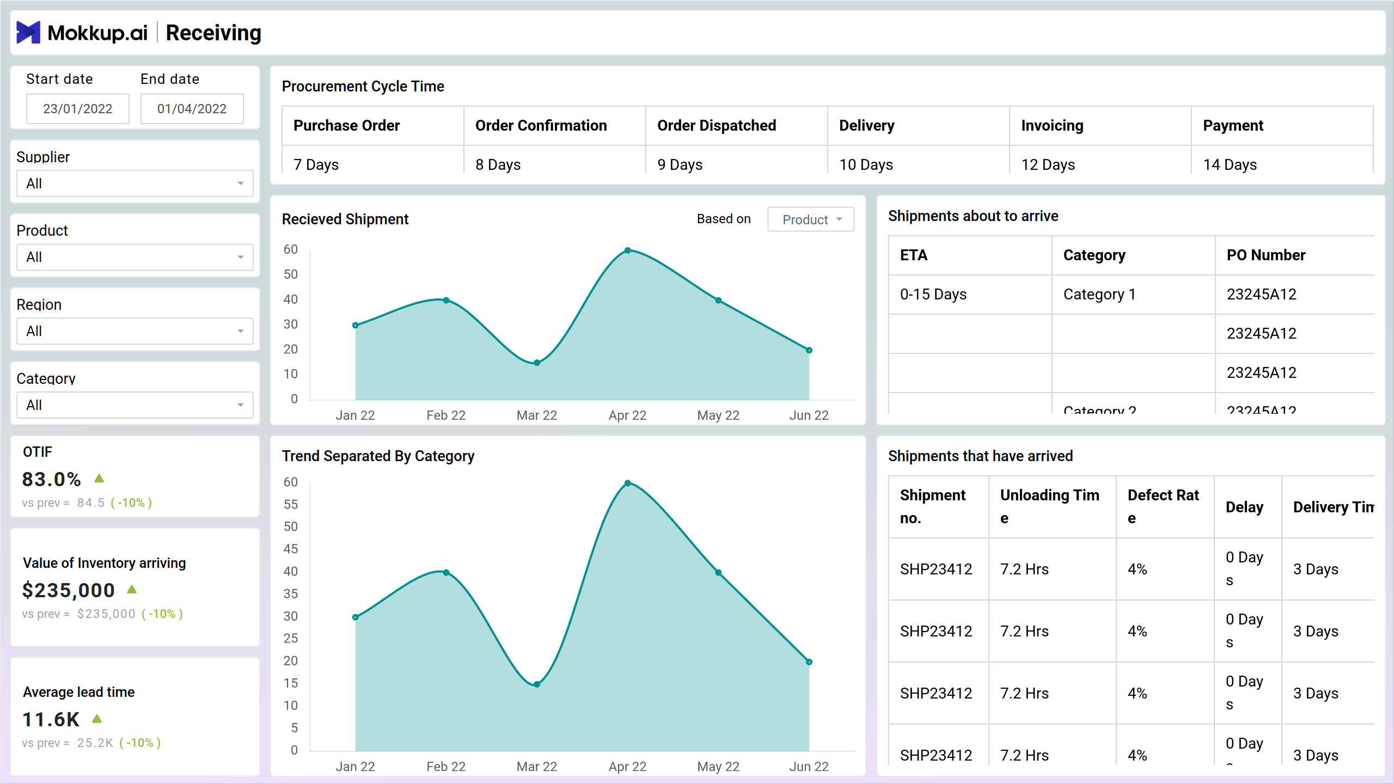The width and height of the screenshot is (1394, 784).
Task: Click the Feb 22 point in Trend by Category chart
Action: point(446,573)
